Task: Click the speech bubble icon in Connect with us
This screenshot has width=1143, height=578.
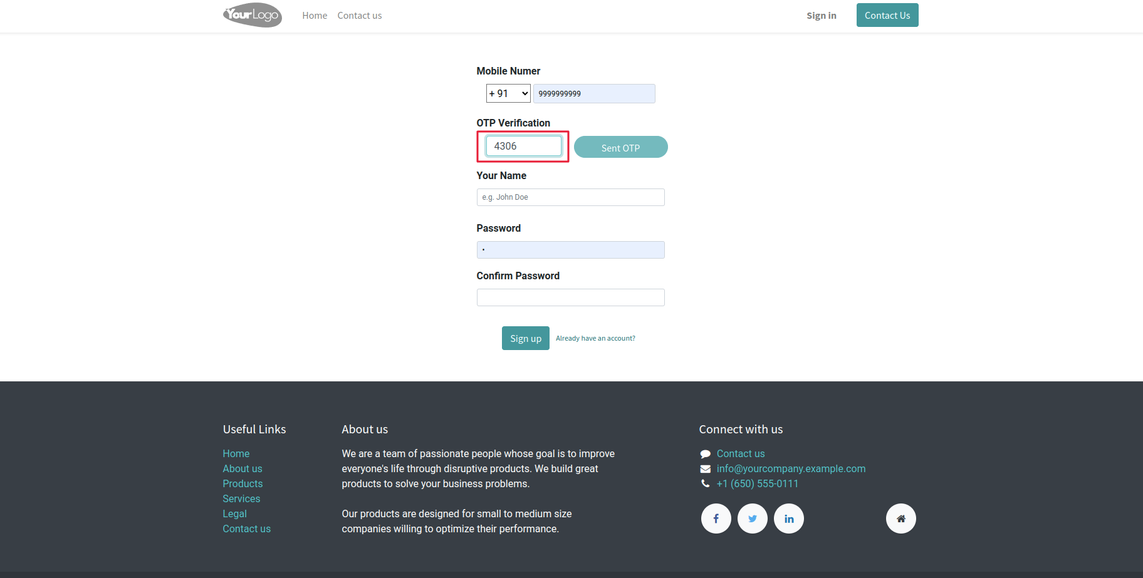Action: 706,454
